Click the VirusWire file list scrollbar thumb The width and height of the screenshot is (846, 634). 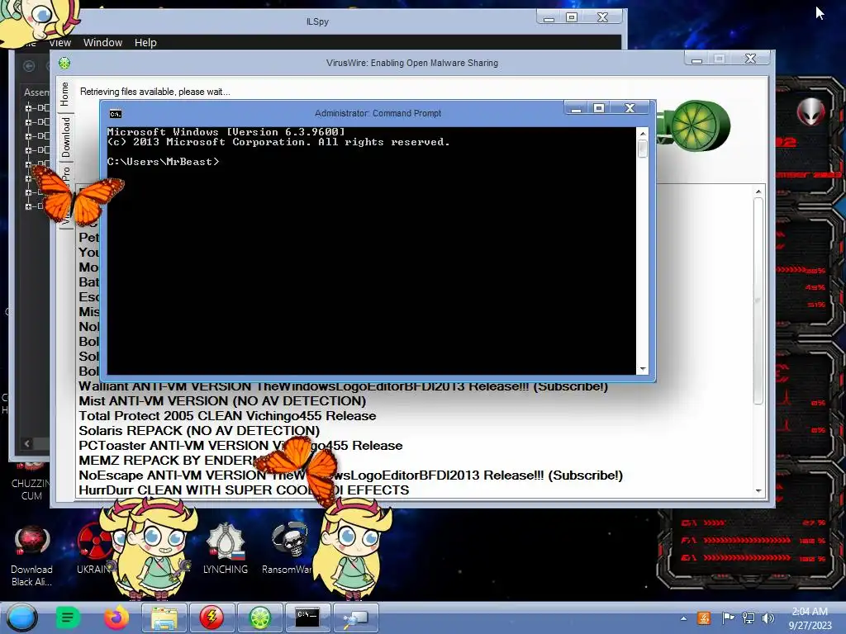pos(758,300)
